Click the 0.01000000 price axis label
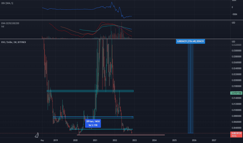This screenshot has width=243, height=143. click(236, 110)
